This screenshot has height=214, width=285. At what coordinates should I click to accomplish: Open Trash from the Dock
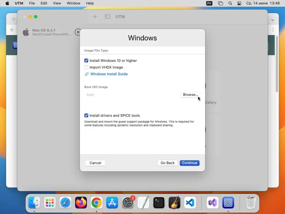[251, 203]
